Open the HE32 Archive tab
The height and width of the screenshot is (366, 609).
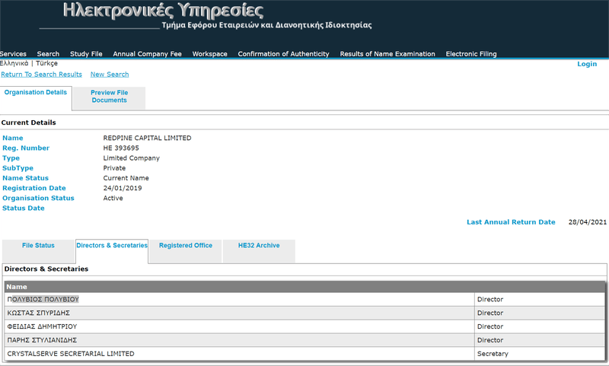pos(259,246)
